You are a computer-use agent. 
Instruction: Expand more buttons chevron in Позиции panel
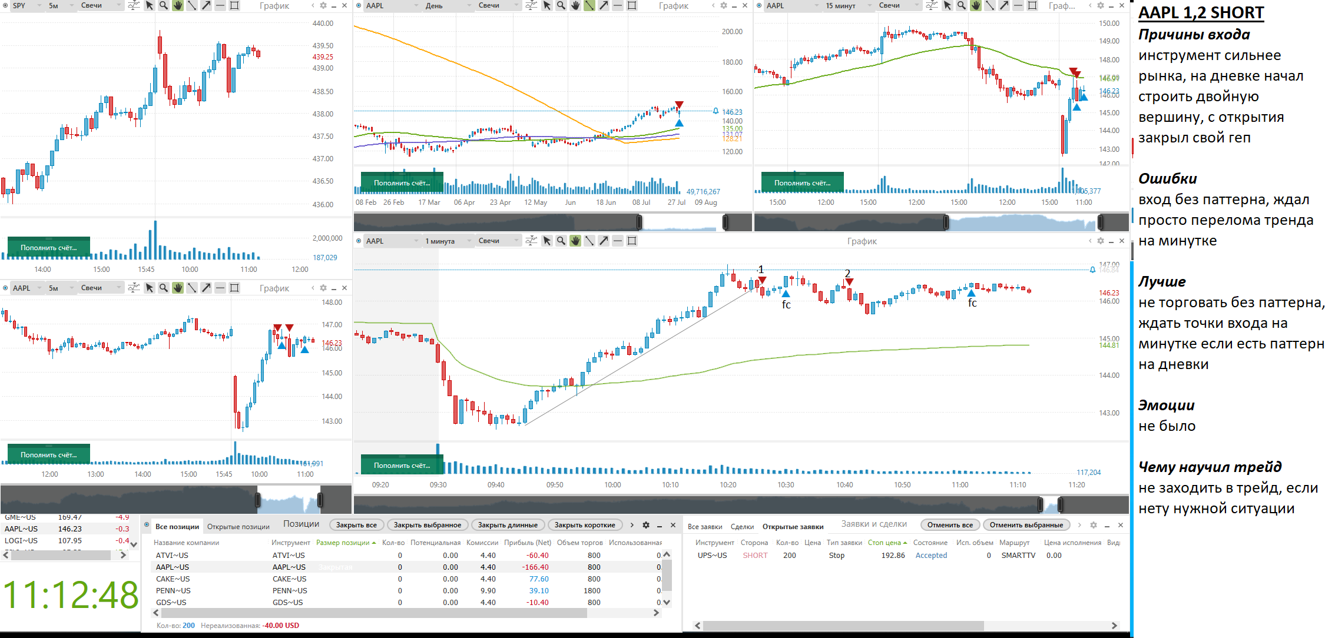[x=632, y=525]
